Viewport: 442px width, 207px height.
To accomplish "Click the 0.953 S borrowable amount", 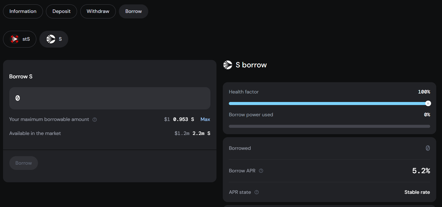I will (x=183, y=119).
